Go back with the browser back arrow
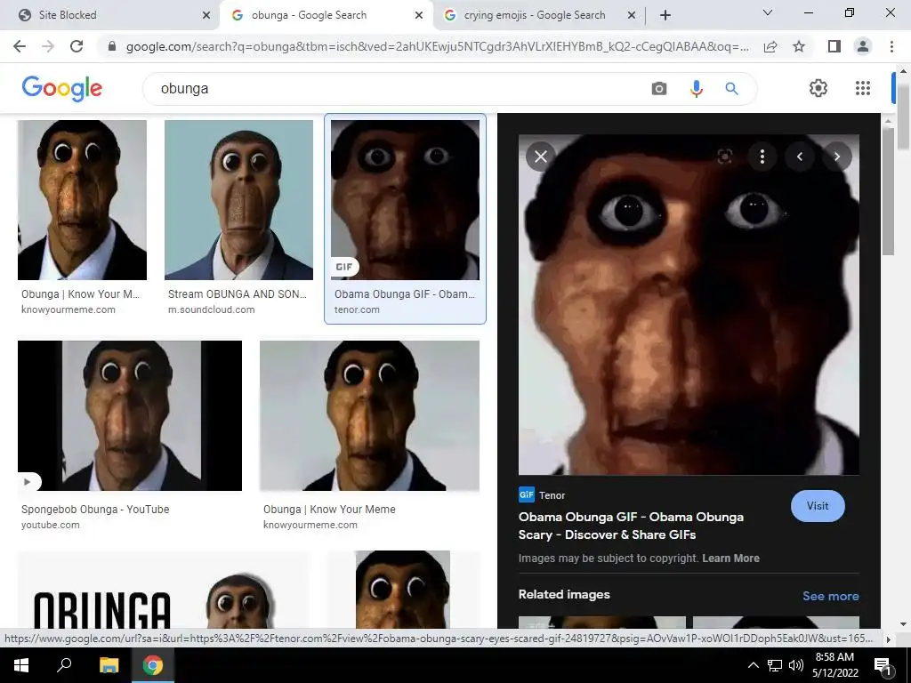911x683 pixels. pos(20,46)
